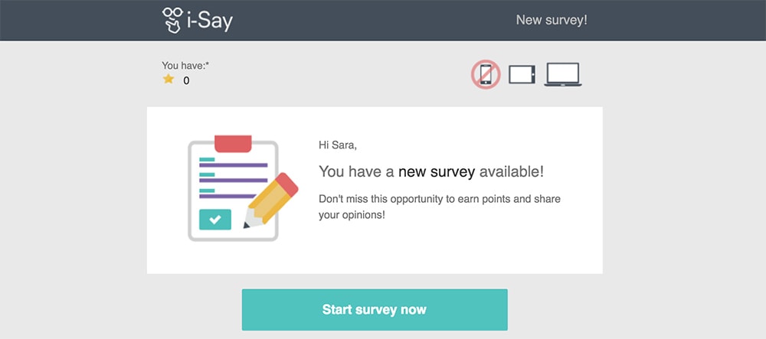Click the teal checkmark box on the clipboard
766x339 pixels.
215,220
